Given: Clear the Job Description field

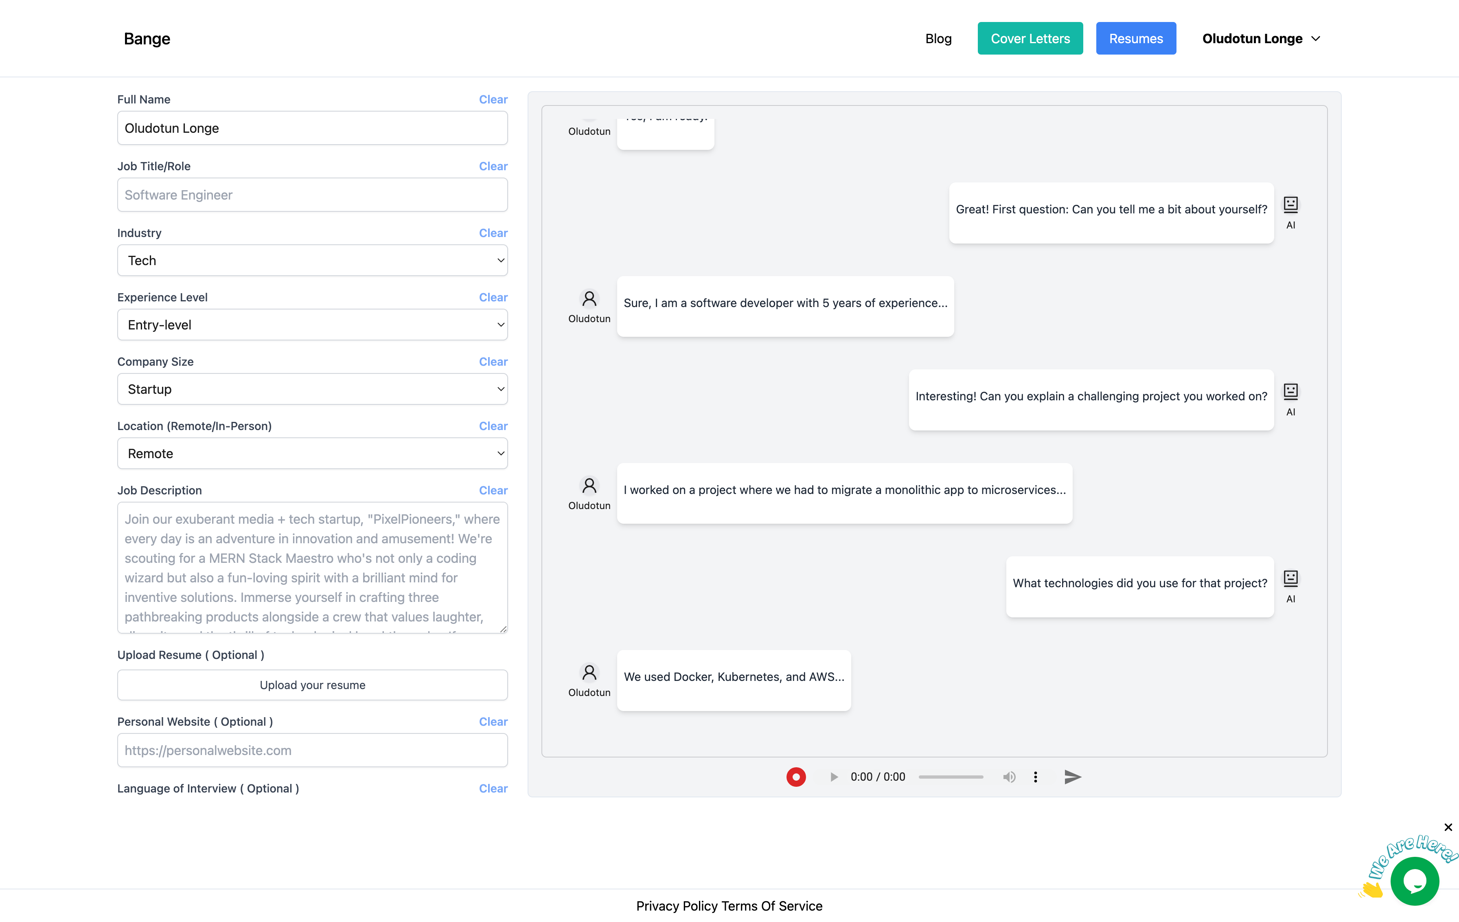Looking at the screenshot, I should 493,490.
